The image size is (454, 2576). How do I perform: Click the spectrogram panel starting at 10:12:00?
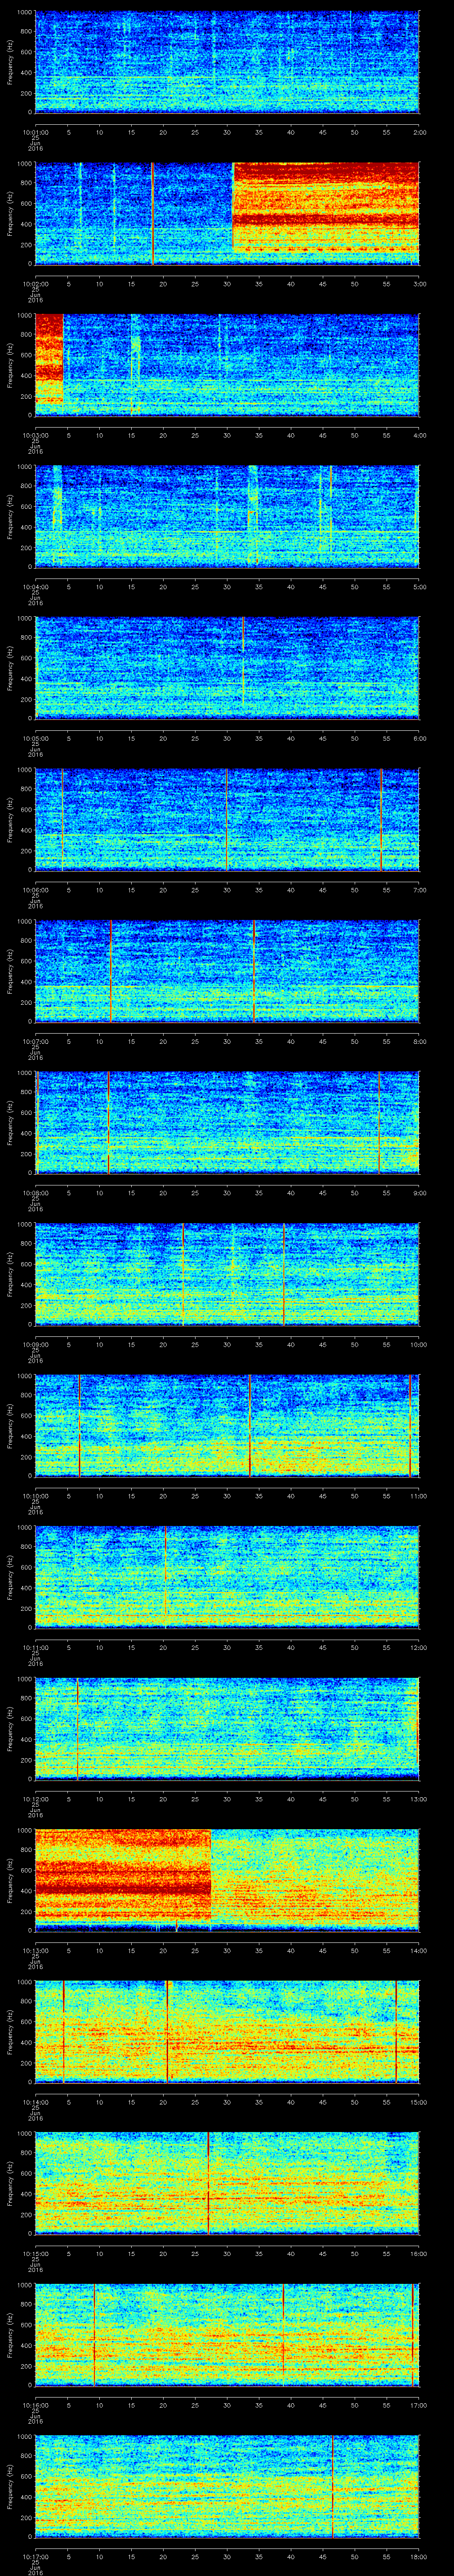tap(227, 1729)
